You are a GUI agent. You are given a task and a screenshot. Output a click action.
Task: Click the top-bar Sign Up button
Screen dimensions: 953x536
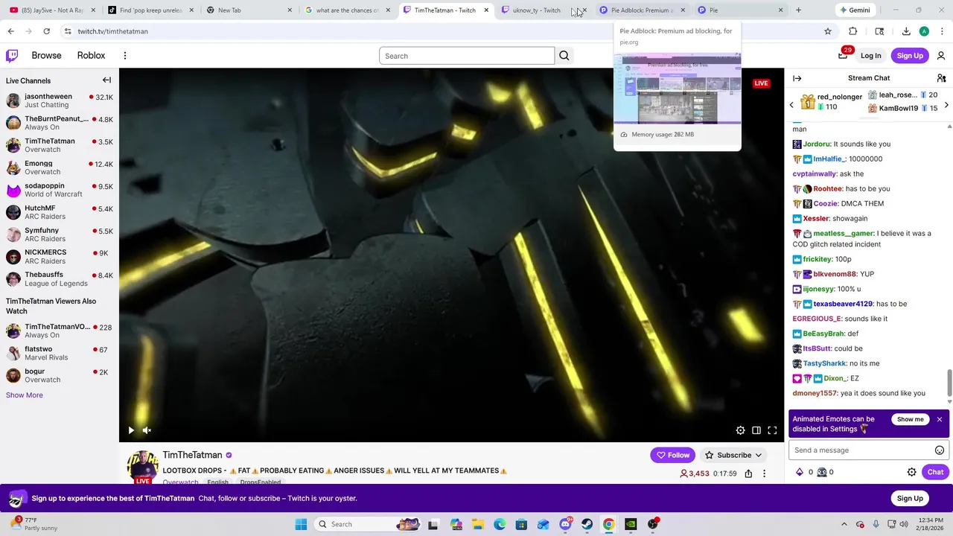[910, 56]
